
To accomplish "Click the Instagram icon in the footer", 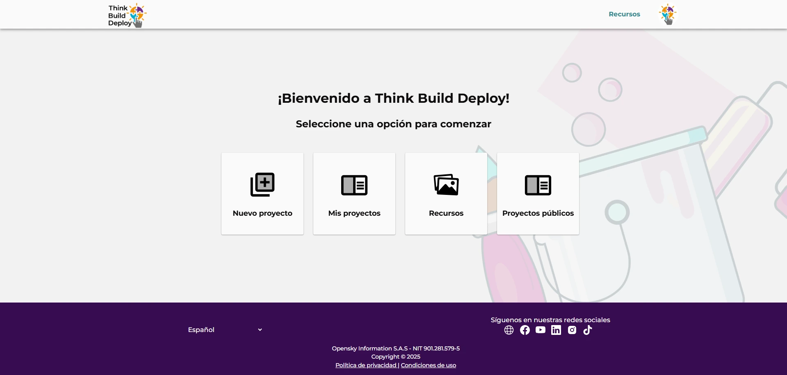I will tap(572, 330).
